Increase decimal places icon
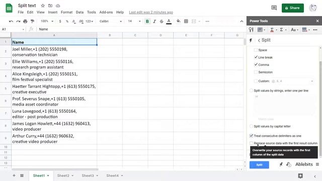This screenshot has height=181, width=322. coord(81,21)
